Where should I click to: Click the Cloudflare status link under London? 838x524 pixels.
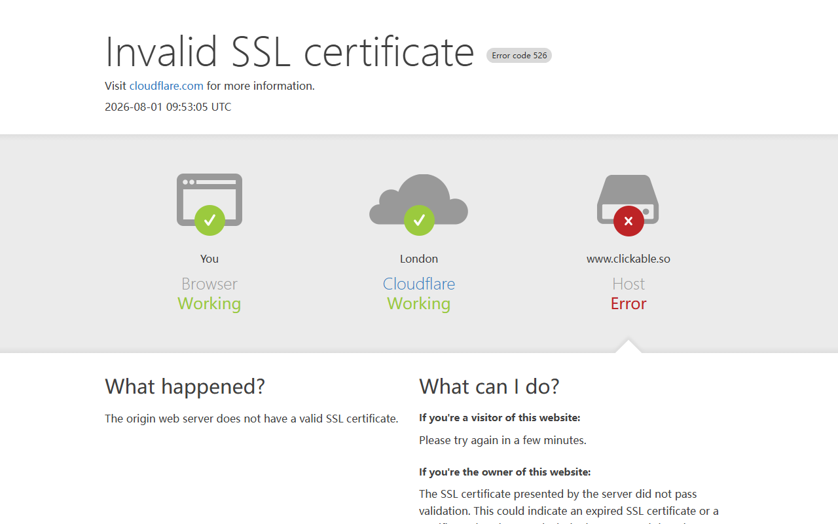419,284
